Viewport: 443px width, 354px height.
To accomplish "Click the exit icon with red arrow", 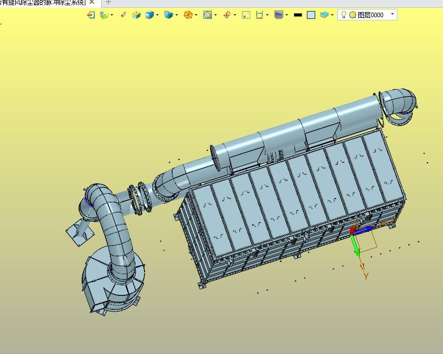I will click(91, 15).
